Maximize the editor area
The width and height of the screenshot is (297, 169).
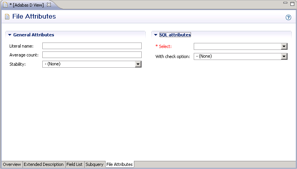(292, 3)
